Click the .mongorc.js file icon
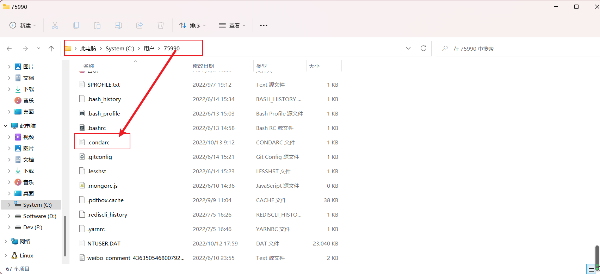Image resolution: width=600 pixels, height=274 pixels. 82,186
